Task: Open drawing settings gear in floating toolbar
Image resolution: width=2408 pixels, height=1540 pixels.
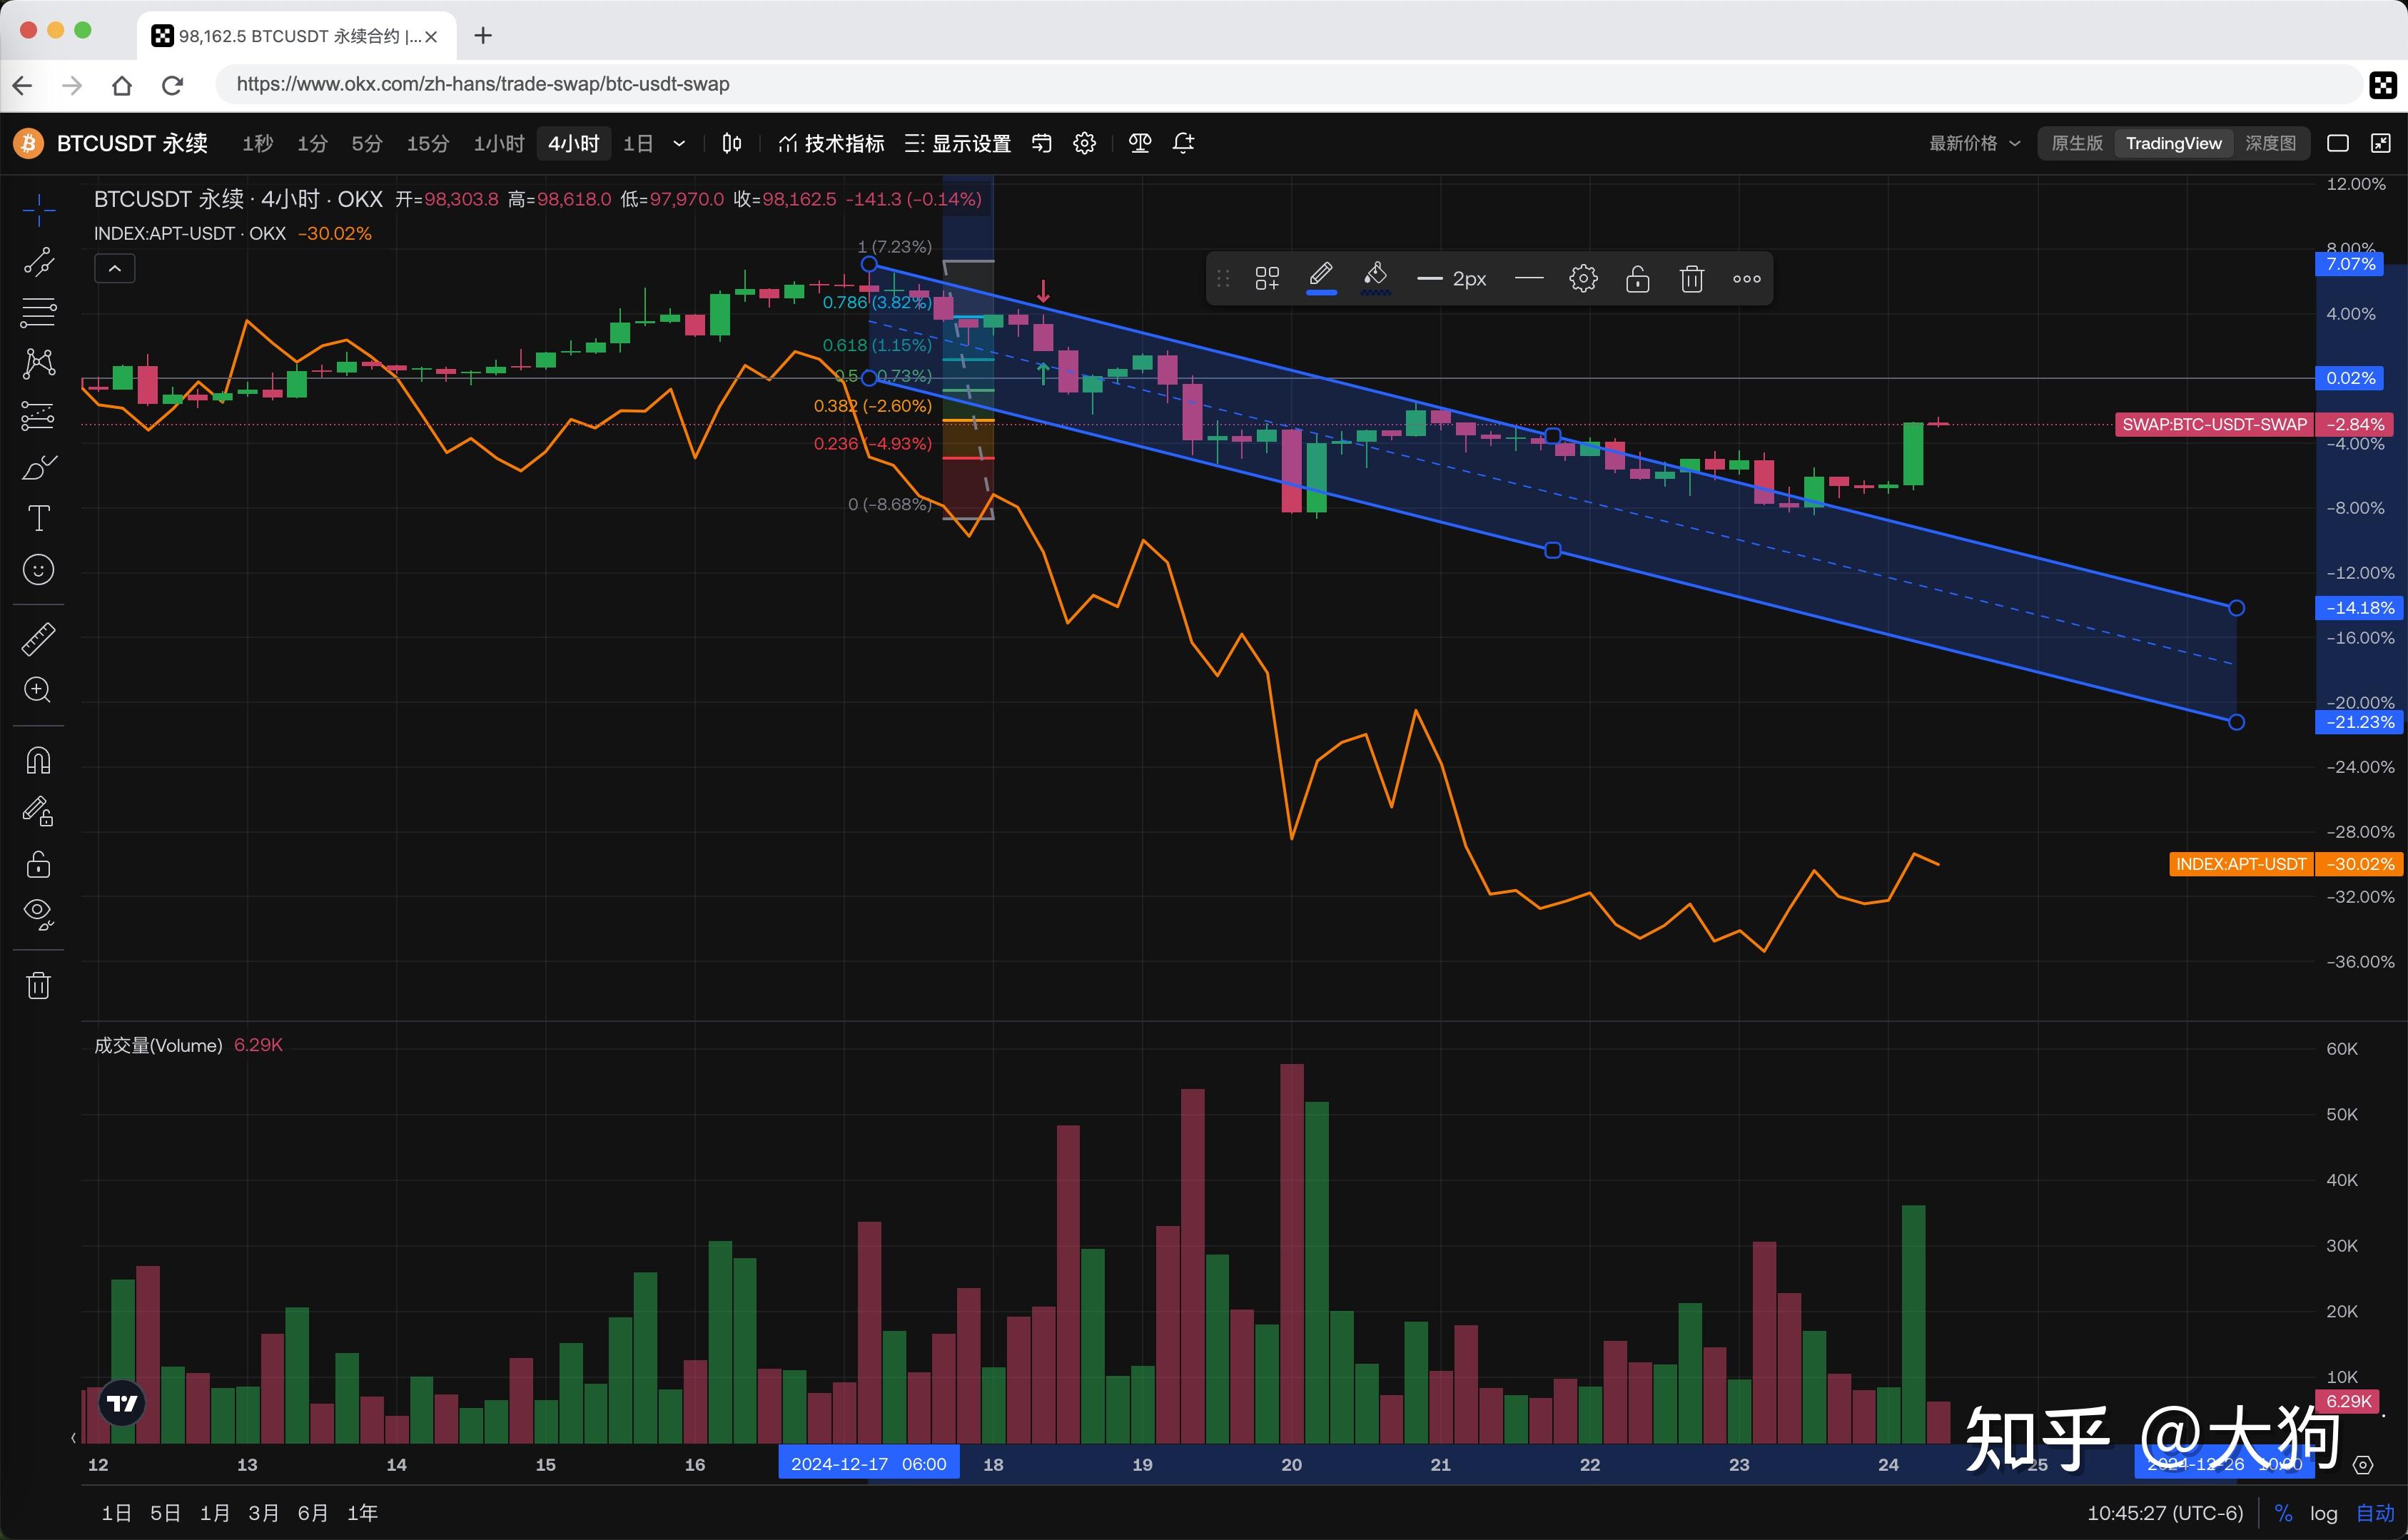Action: pyautogui.click(x=1583, y=279)
